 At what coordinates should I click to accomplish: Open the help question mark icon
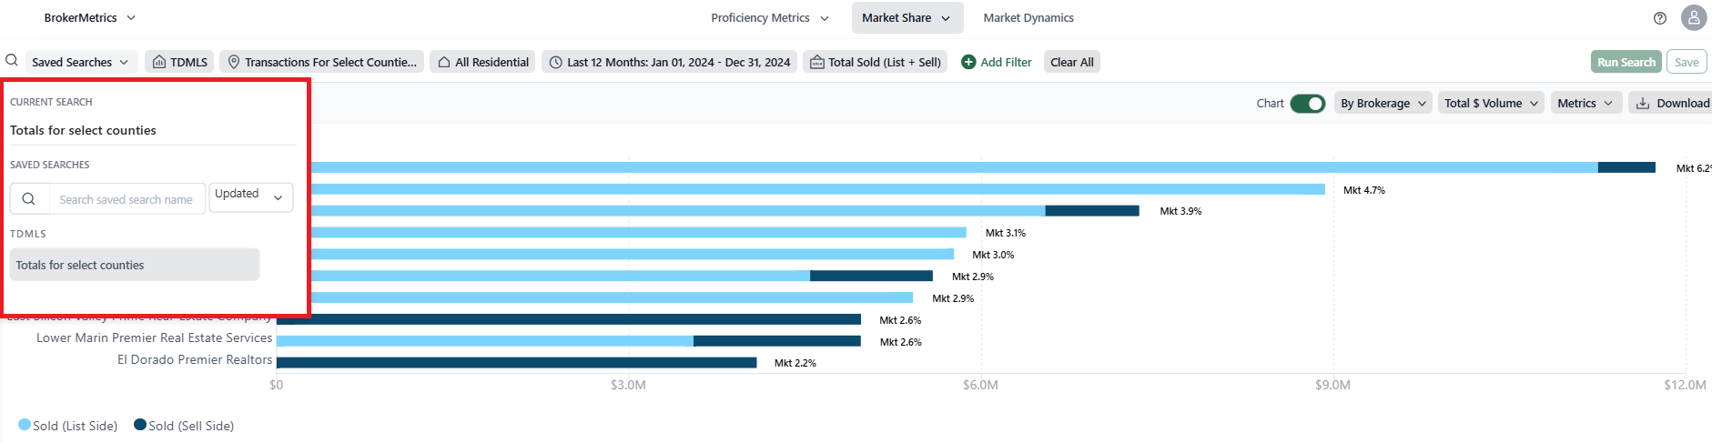tap(1660, 18)
